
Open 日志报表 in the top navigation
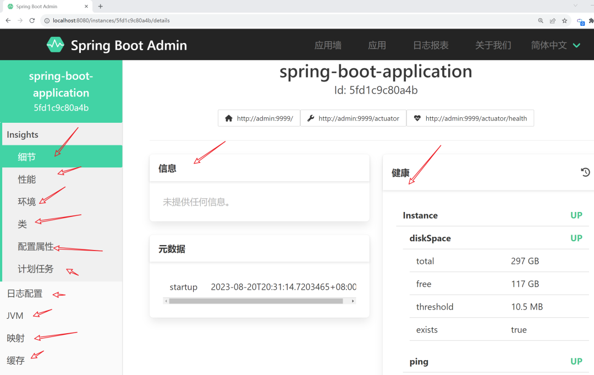point(431,45)
